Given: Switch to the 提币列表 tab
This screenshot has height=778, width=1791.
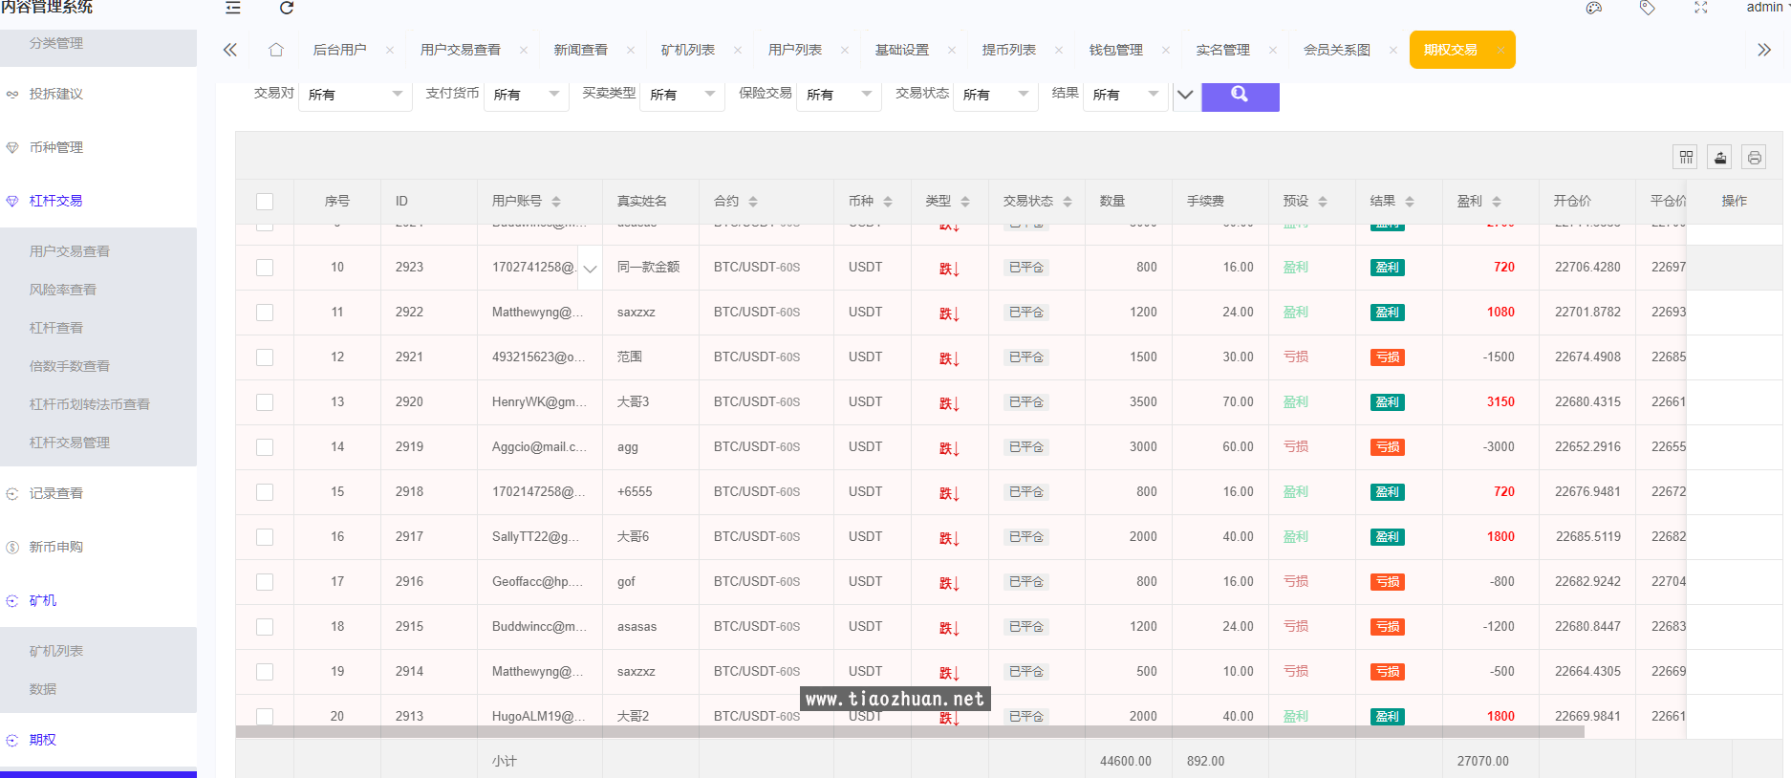Looking at the screenshot, I should (1009, 50).
